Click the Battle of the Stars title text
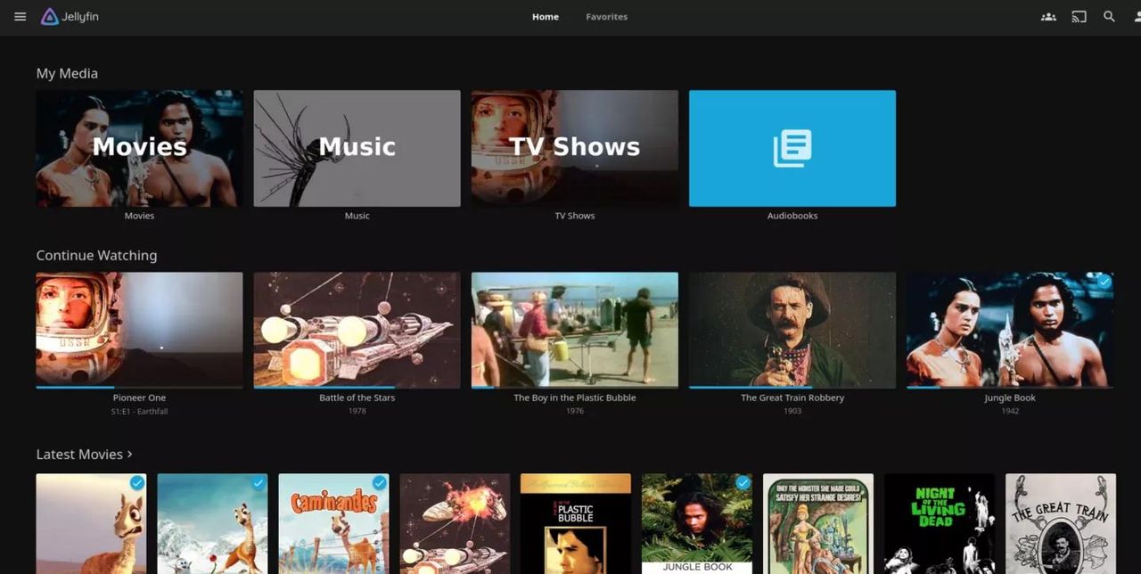Viewport: 1141px width, 574px height. tap(357, 398)
